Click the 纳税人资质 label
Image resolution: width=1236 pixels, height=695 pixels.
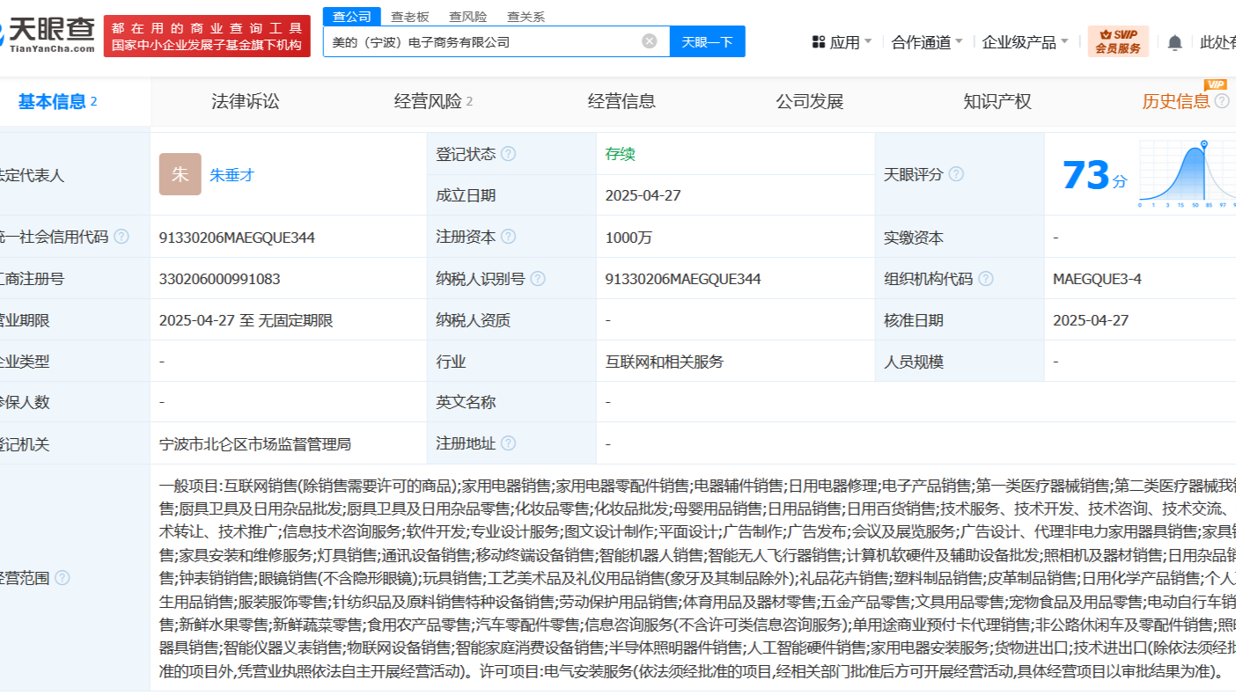point(473,320)
